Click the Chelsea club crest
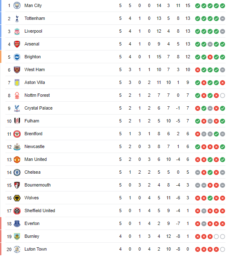 pyautogui.click(x=17, y=172)
